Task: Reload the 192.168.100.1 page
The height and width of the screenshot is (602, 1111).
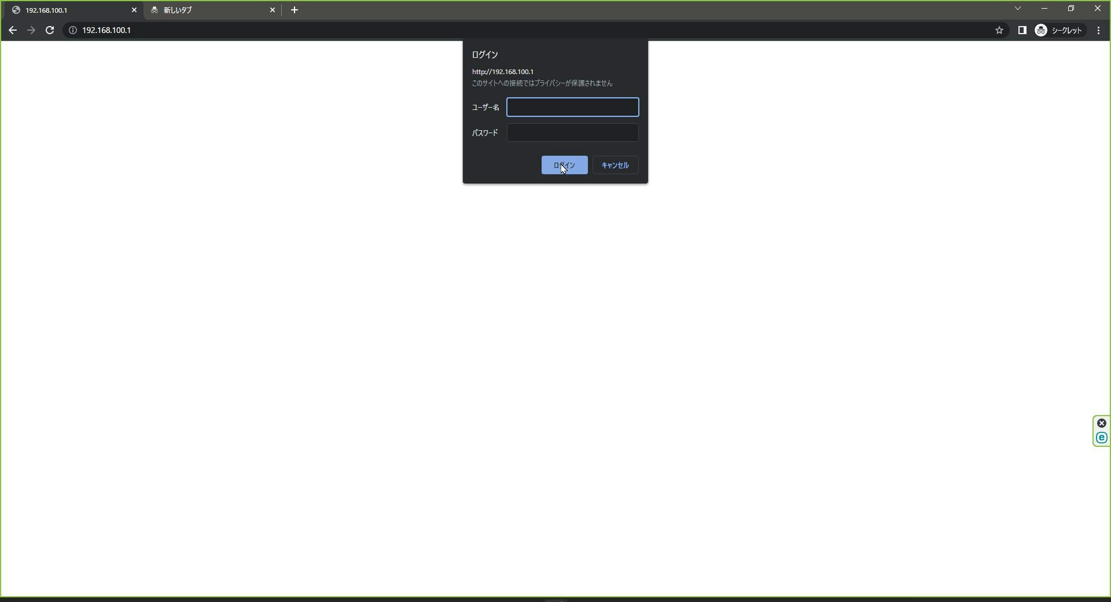Action: click(x=50, y=30)
